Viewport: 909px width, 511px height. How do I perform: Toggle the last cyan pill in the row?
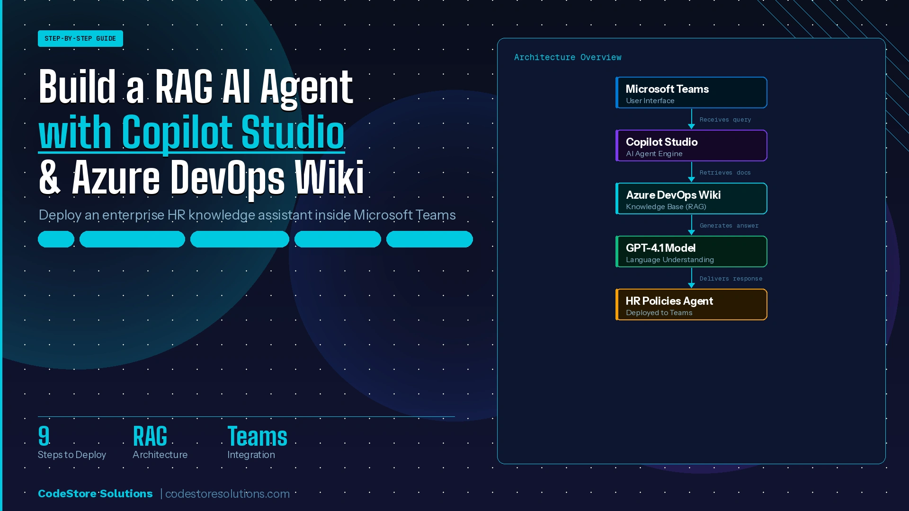[429, 239]
